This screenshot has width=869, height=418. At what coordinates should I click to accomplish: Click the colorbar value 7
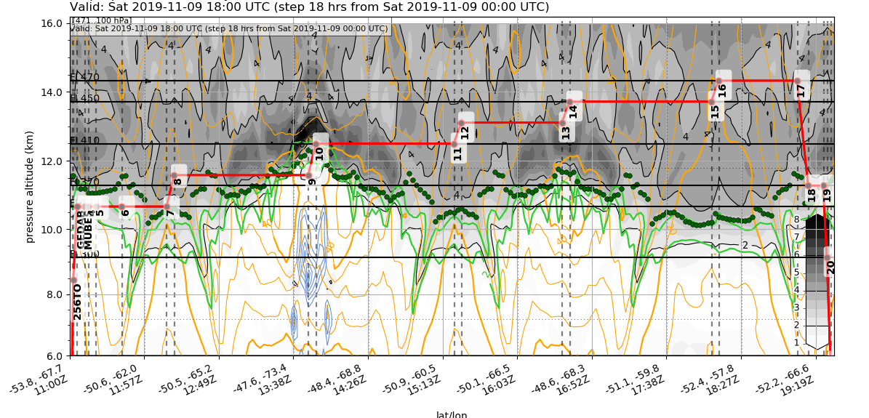coord(796,237)
